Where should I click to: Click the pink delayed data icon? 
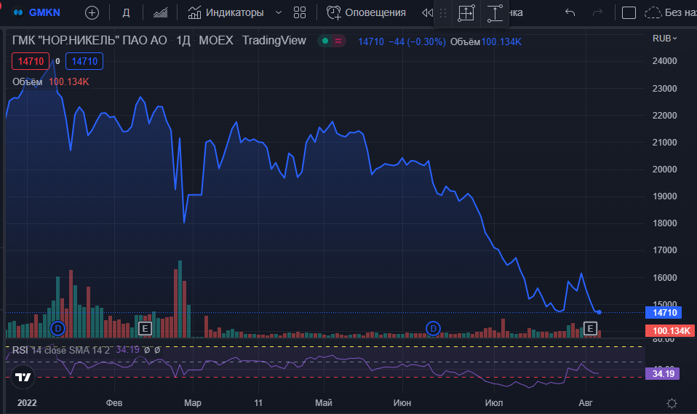coord(338,41)
